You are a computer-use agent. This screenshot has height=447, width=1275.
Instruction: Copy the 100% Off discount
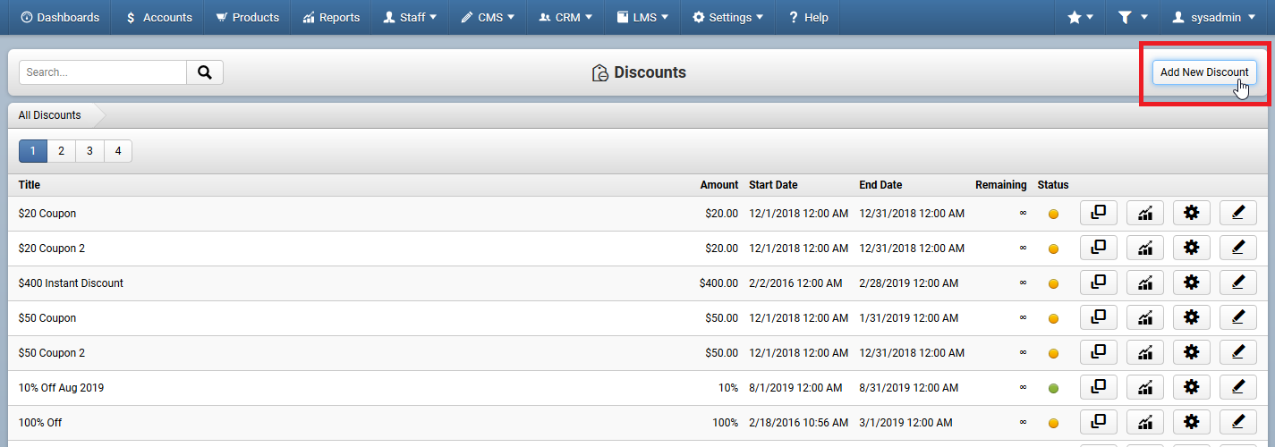pyautogui.click(x=1099, y=422)
